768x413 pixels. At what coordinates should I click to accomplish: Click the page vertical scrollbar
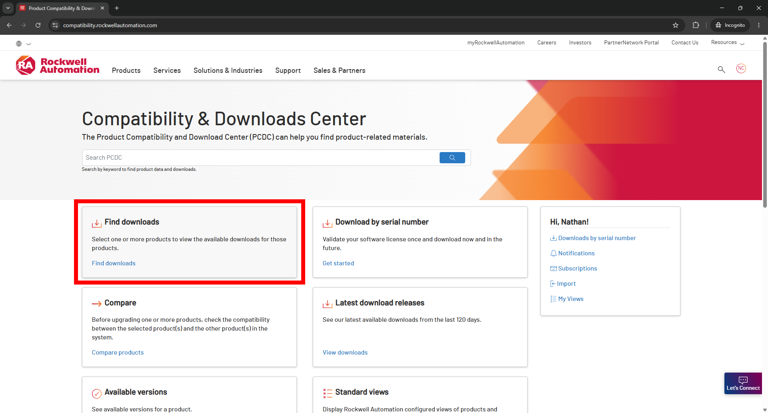765,124
